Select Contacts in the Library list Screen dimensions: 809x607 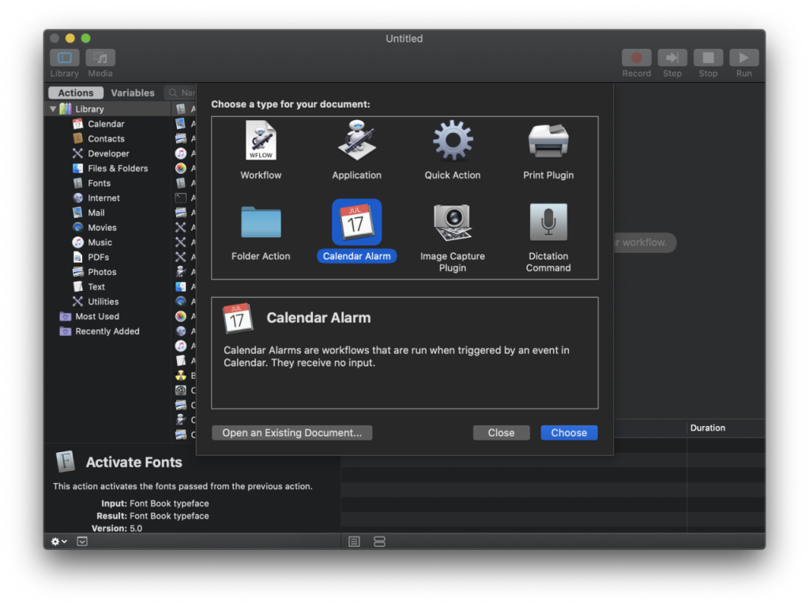106,139
